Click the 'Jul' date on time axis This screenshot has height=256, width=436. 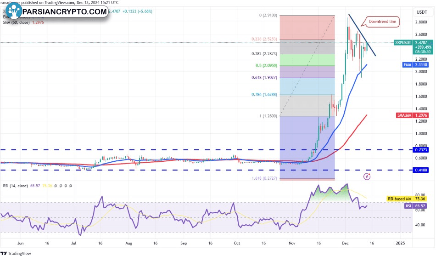click(x=74, y=243)
